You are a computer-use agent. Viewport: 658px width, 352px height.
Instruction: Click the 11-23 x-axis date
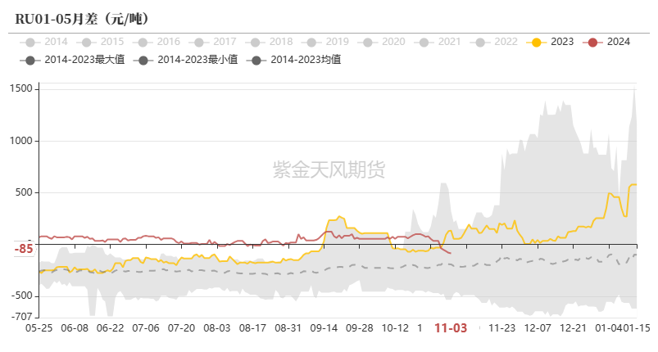501,328
